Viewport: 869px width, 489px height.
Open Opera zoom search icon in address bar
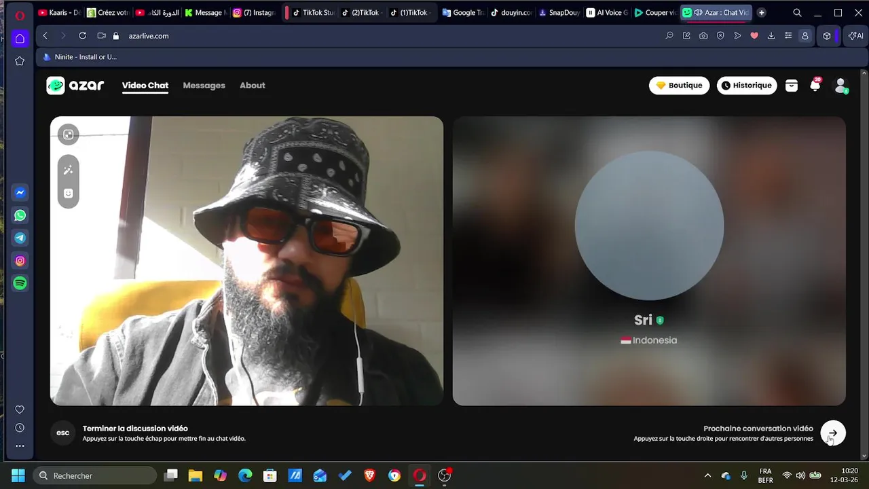click(x=669, y=36)
